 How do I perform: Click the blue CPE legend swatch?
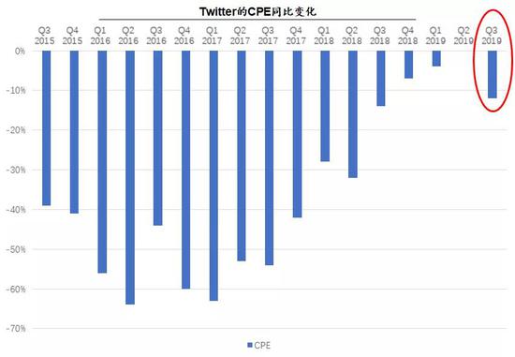[x=249, y=345]
